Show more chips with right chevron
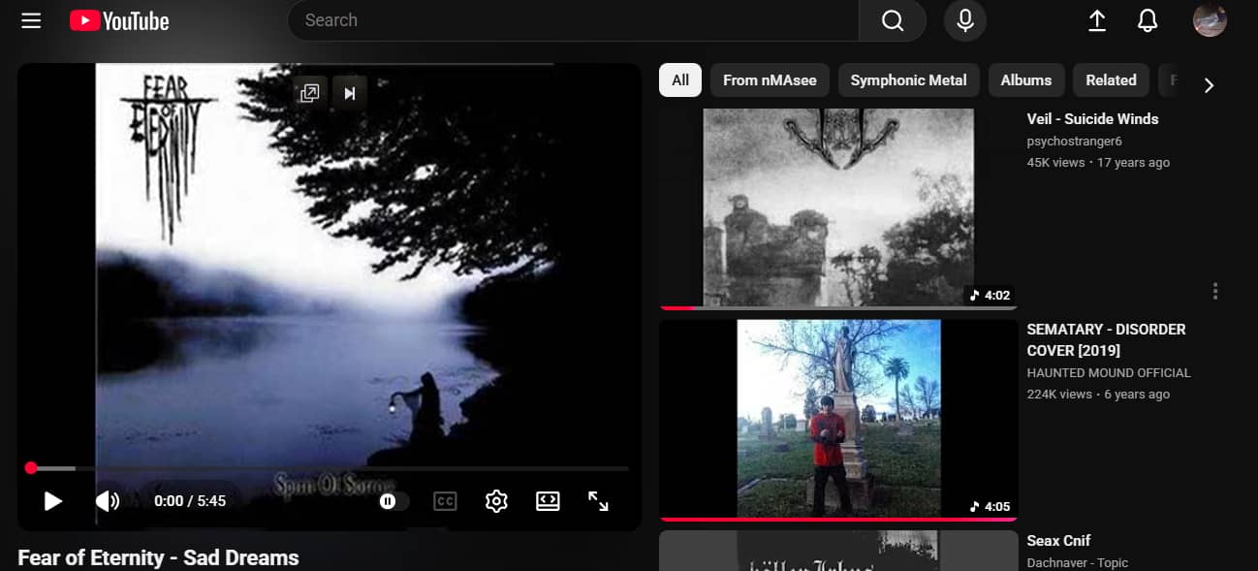1258x571 pixels. pyautogui.click(x=1209, y=85)
